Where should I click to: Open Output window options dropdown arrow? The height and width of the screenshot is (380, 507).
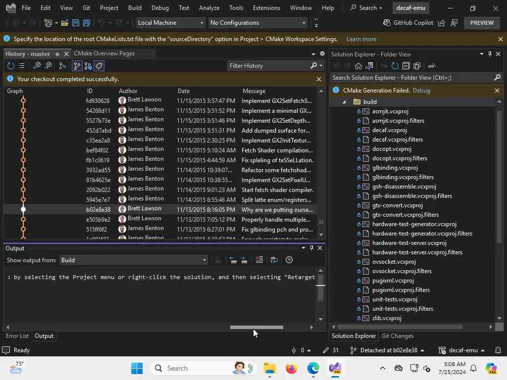click(x=304, y=248)
